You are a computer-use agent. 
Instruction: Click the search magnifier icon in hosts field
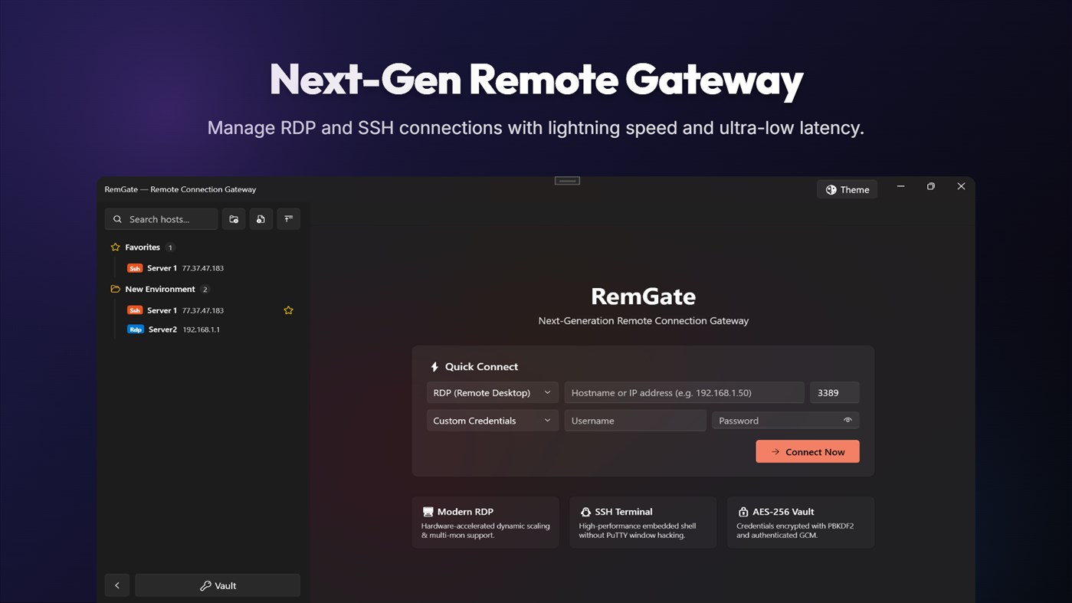click(x=117, y=219)
